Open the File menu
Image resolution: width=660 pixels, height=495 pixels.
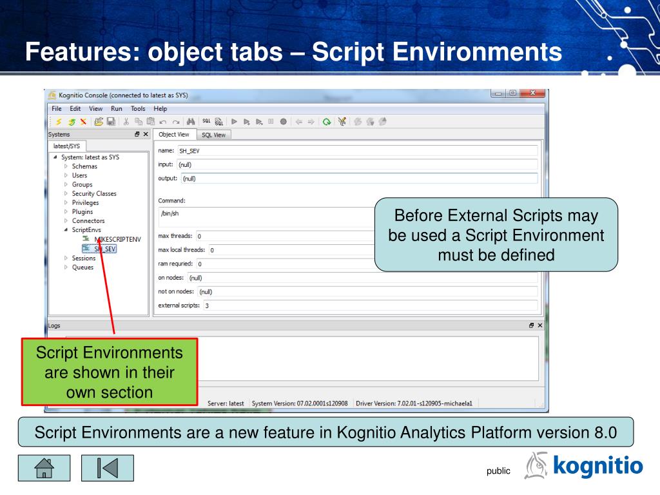[x=57, y=108]
